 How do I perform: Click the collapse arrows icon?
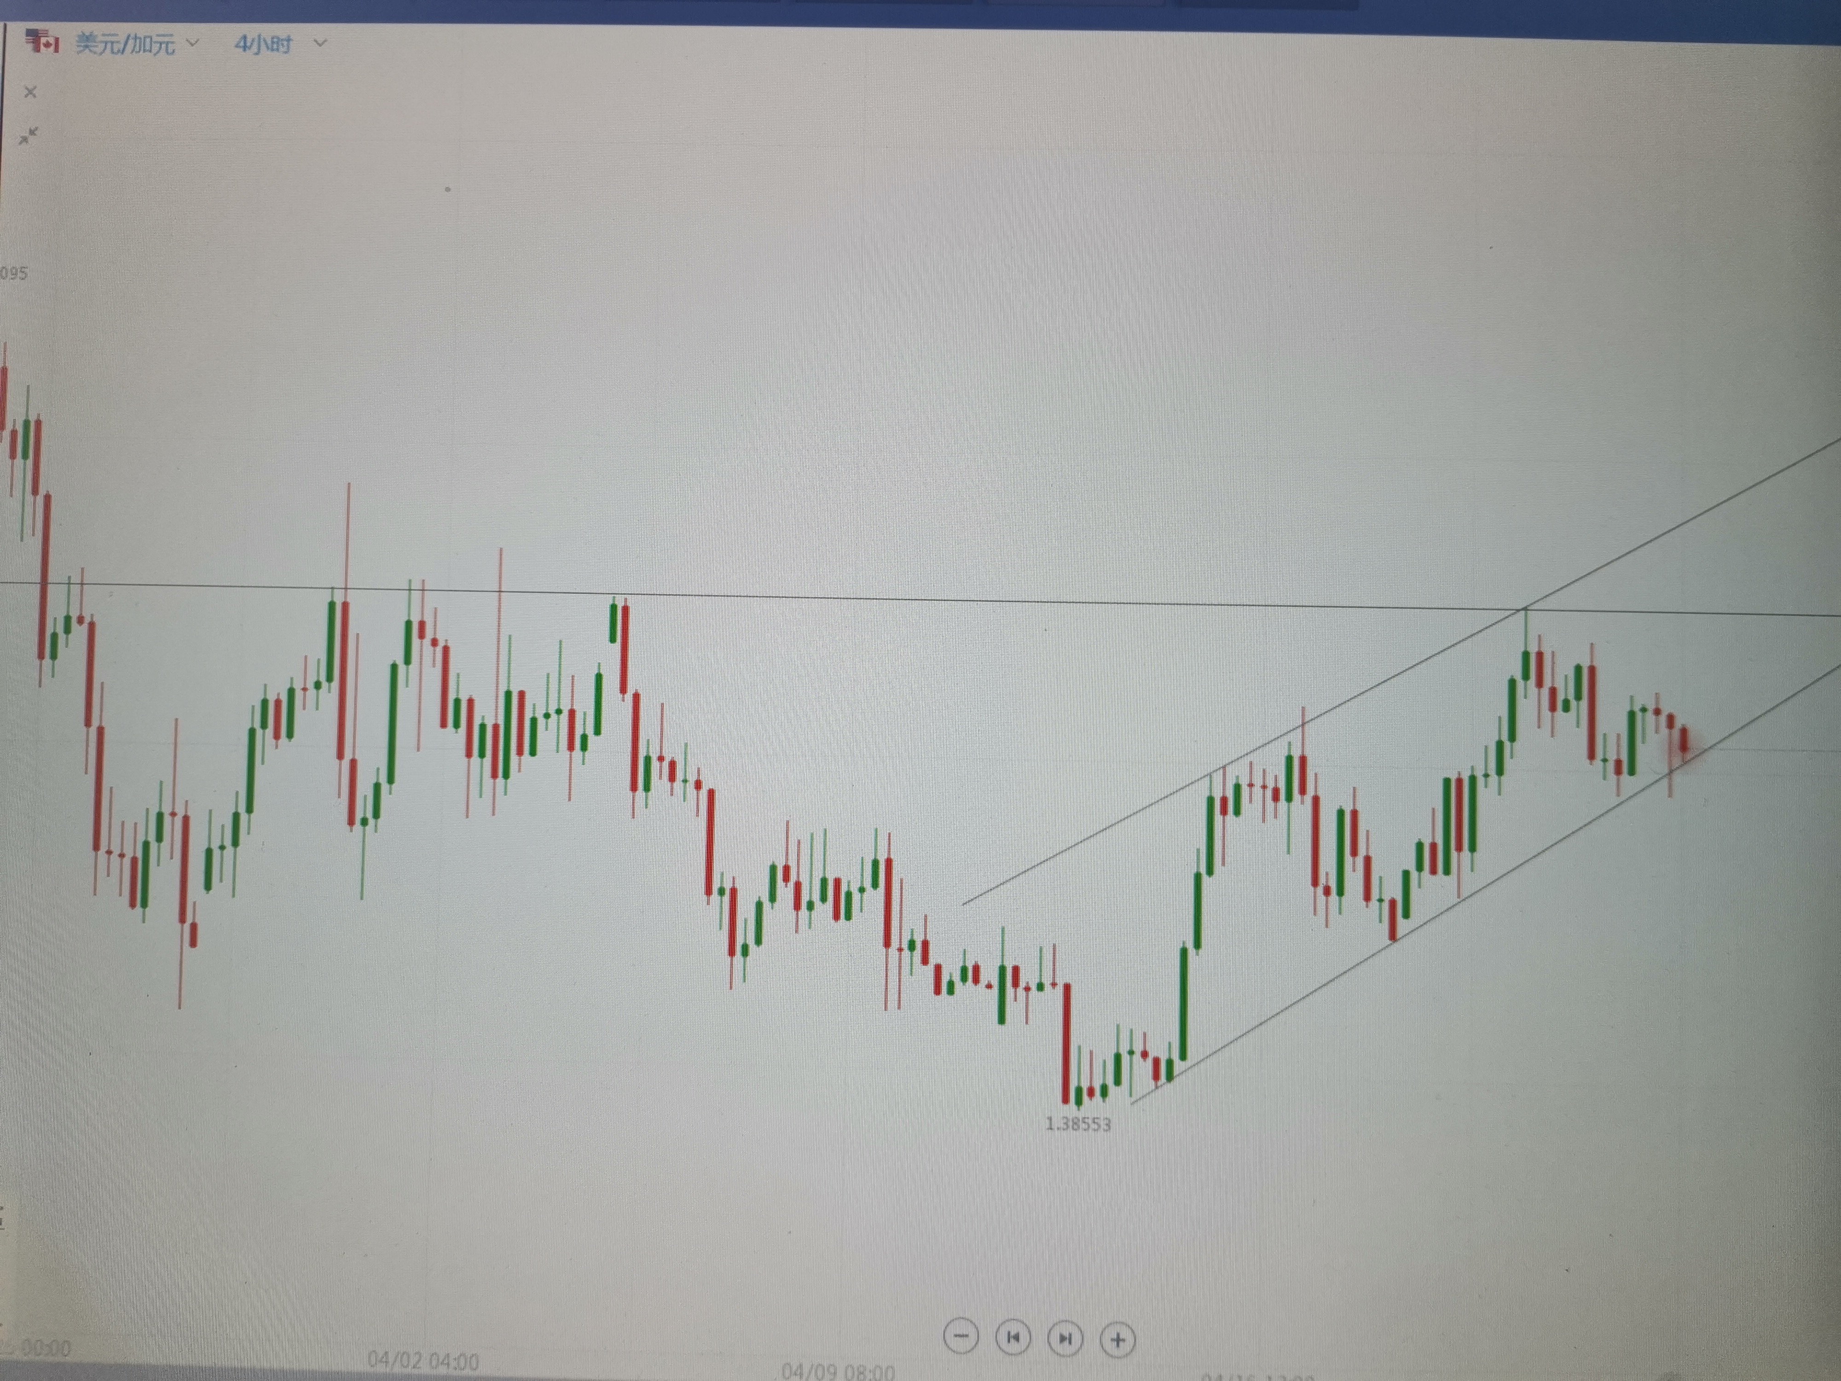point(29,136)
